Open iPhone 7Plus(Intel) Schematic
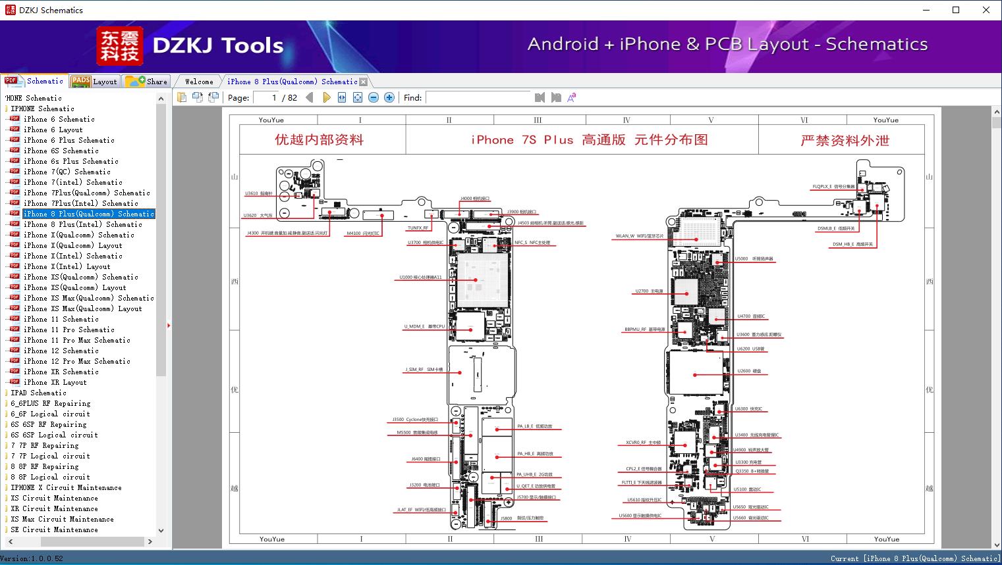 tap(80, 203)
